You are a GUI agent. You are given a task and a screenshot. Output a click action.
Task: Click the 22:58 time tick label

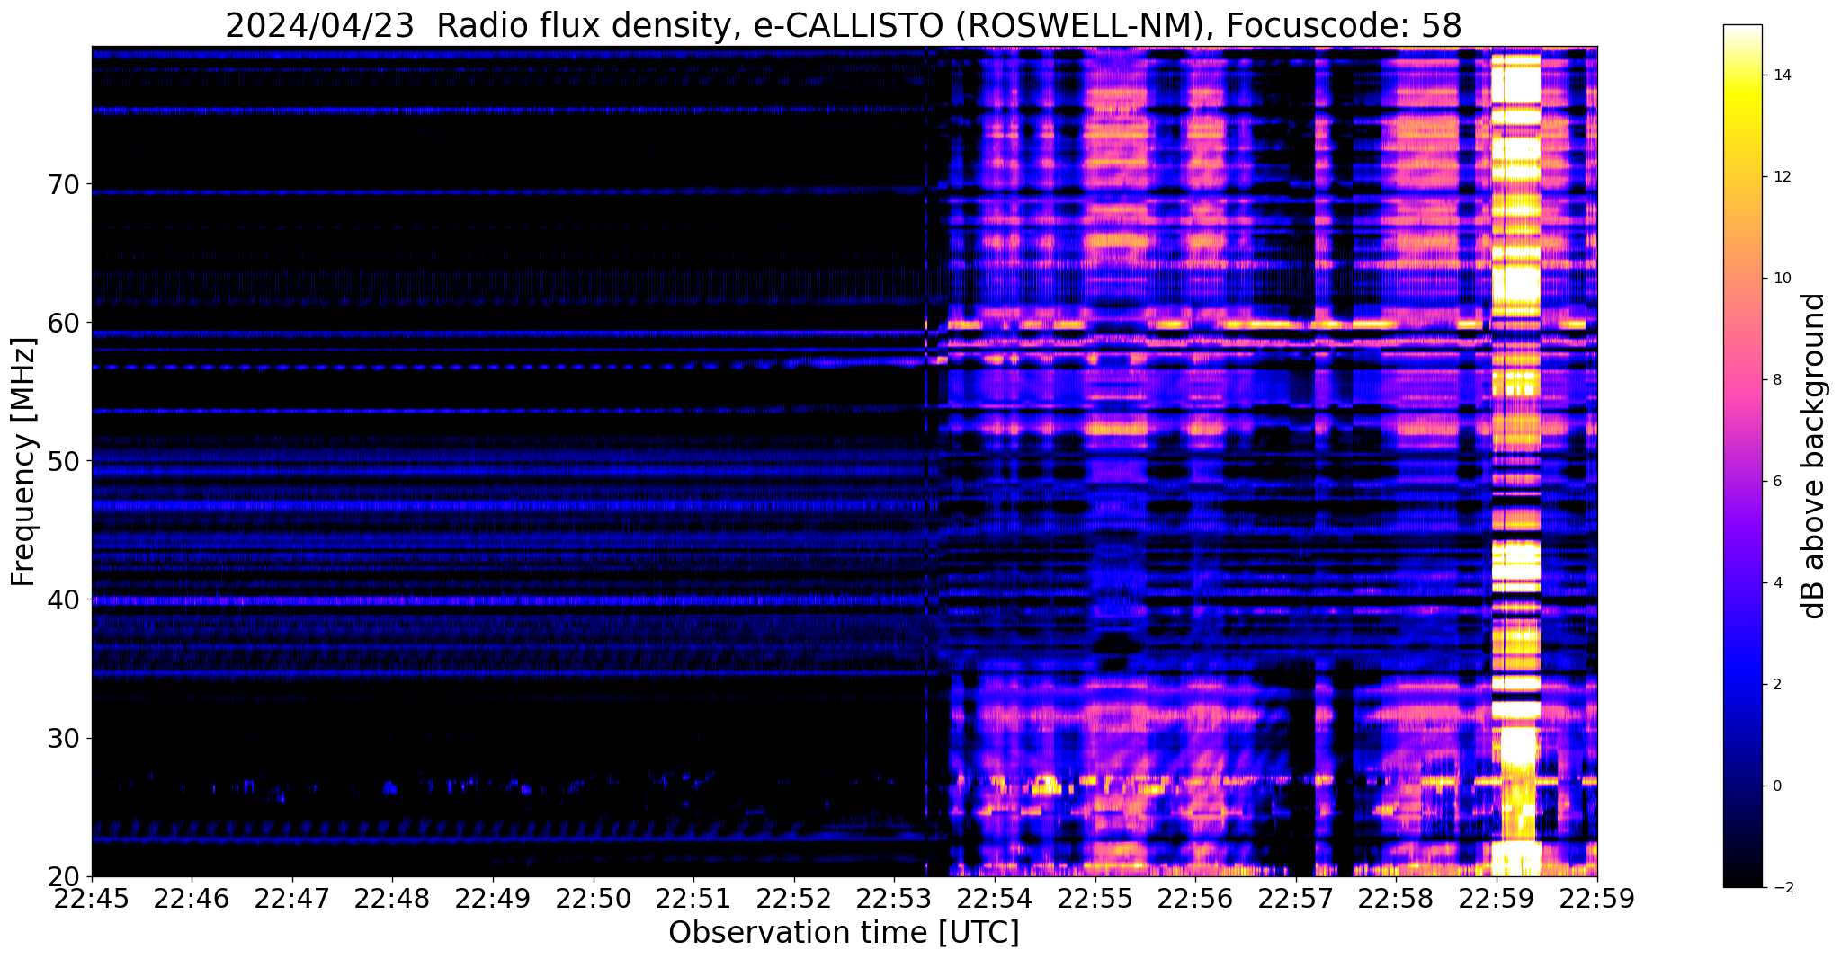(x=1396, y=899)
